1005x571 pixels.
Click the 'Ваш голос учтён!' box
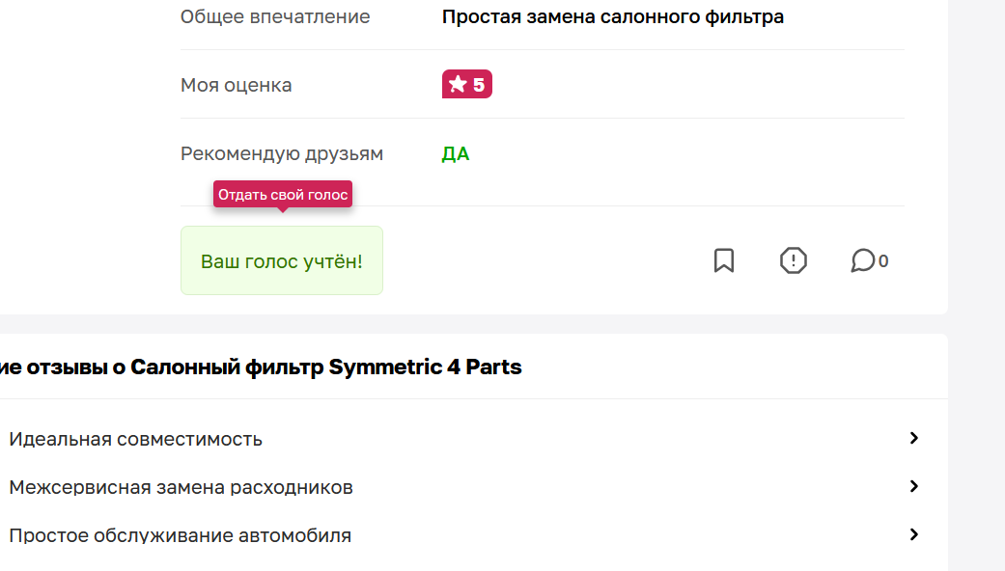281,260
